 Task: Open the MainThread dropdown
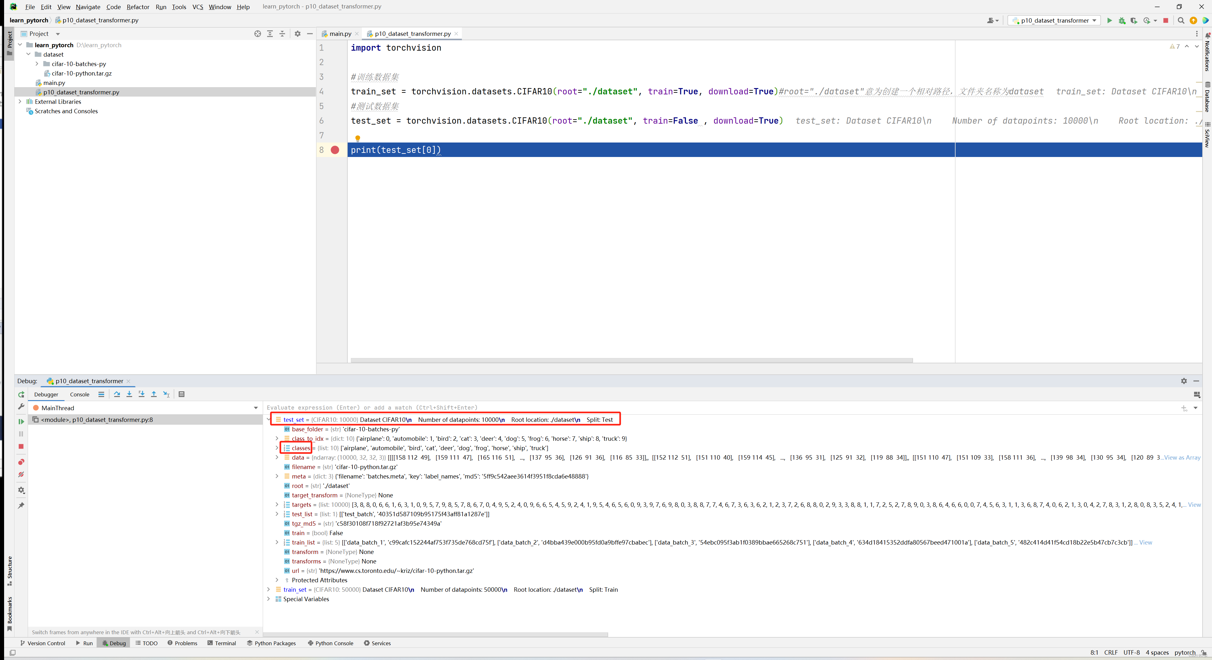click(x=255, y=408)
